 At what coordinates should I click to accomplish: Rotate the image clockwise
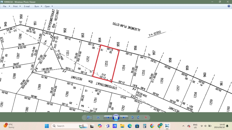(138, 117)
